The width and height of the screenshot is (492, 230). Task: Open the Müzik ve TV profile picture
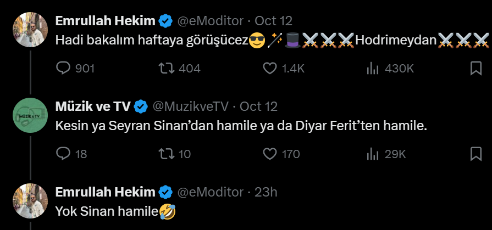pyautogui.click(x=31, y=115)
